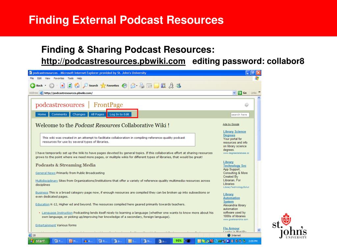Open the podcastresources.pbwiki.com slide hyperlink
337x252 pixels.
pos(113,61)
